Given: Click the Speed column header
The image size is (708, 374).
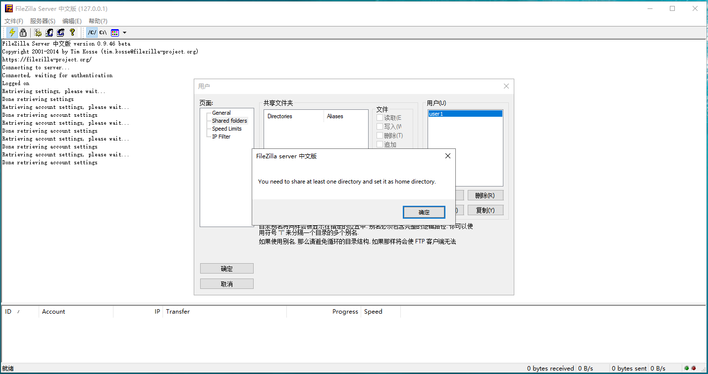Looking at the screenshot, I should click(381, 312).
